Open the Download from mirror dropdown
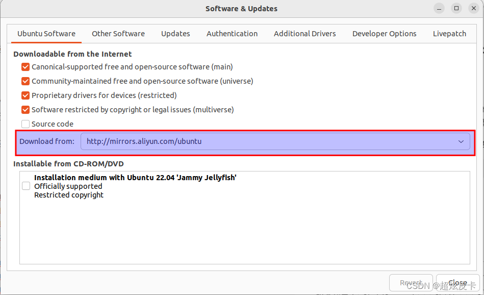 tap(274, 141)
